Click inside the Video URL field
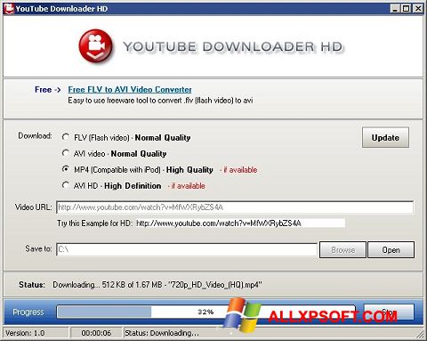This screenshot has width=427, height=341. pos(235,207)
